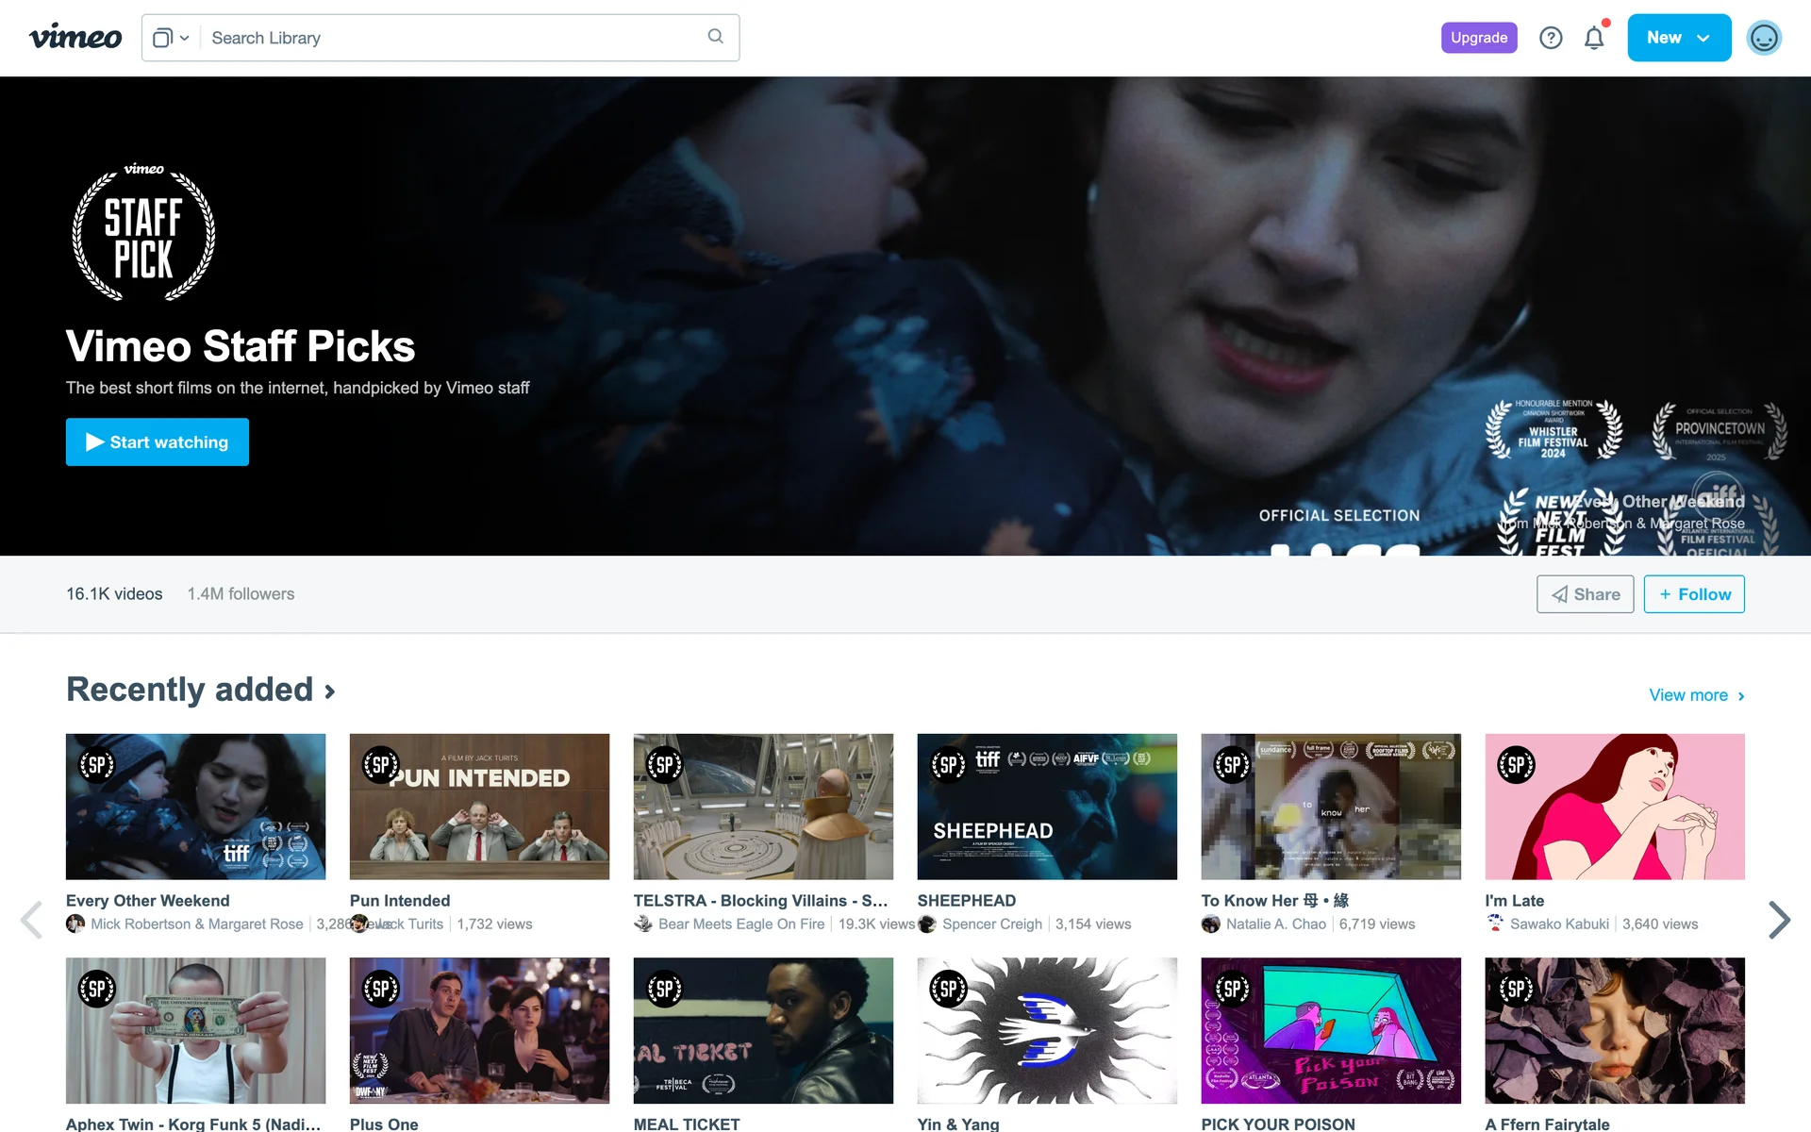Show previous videos with left arrow
Screen dimensions: 1811x1132
coord(32,920)
